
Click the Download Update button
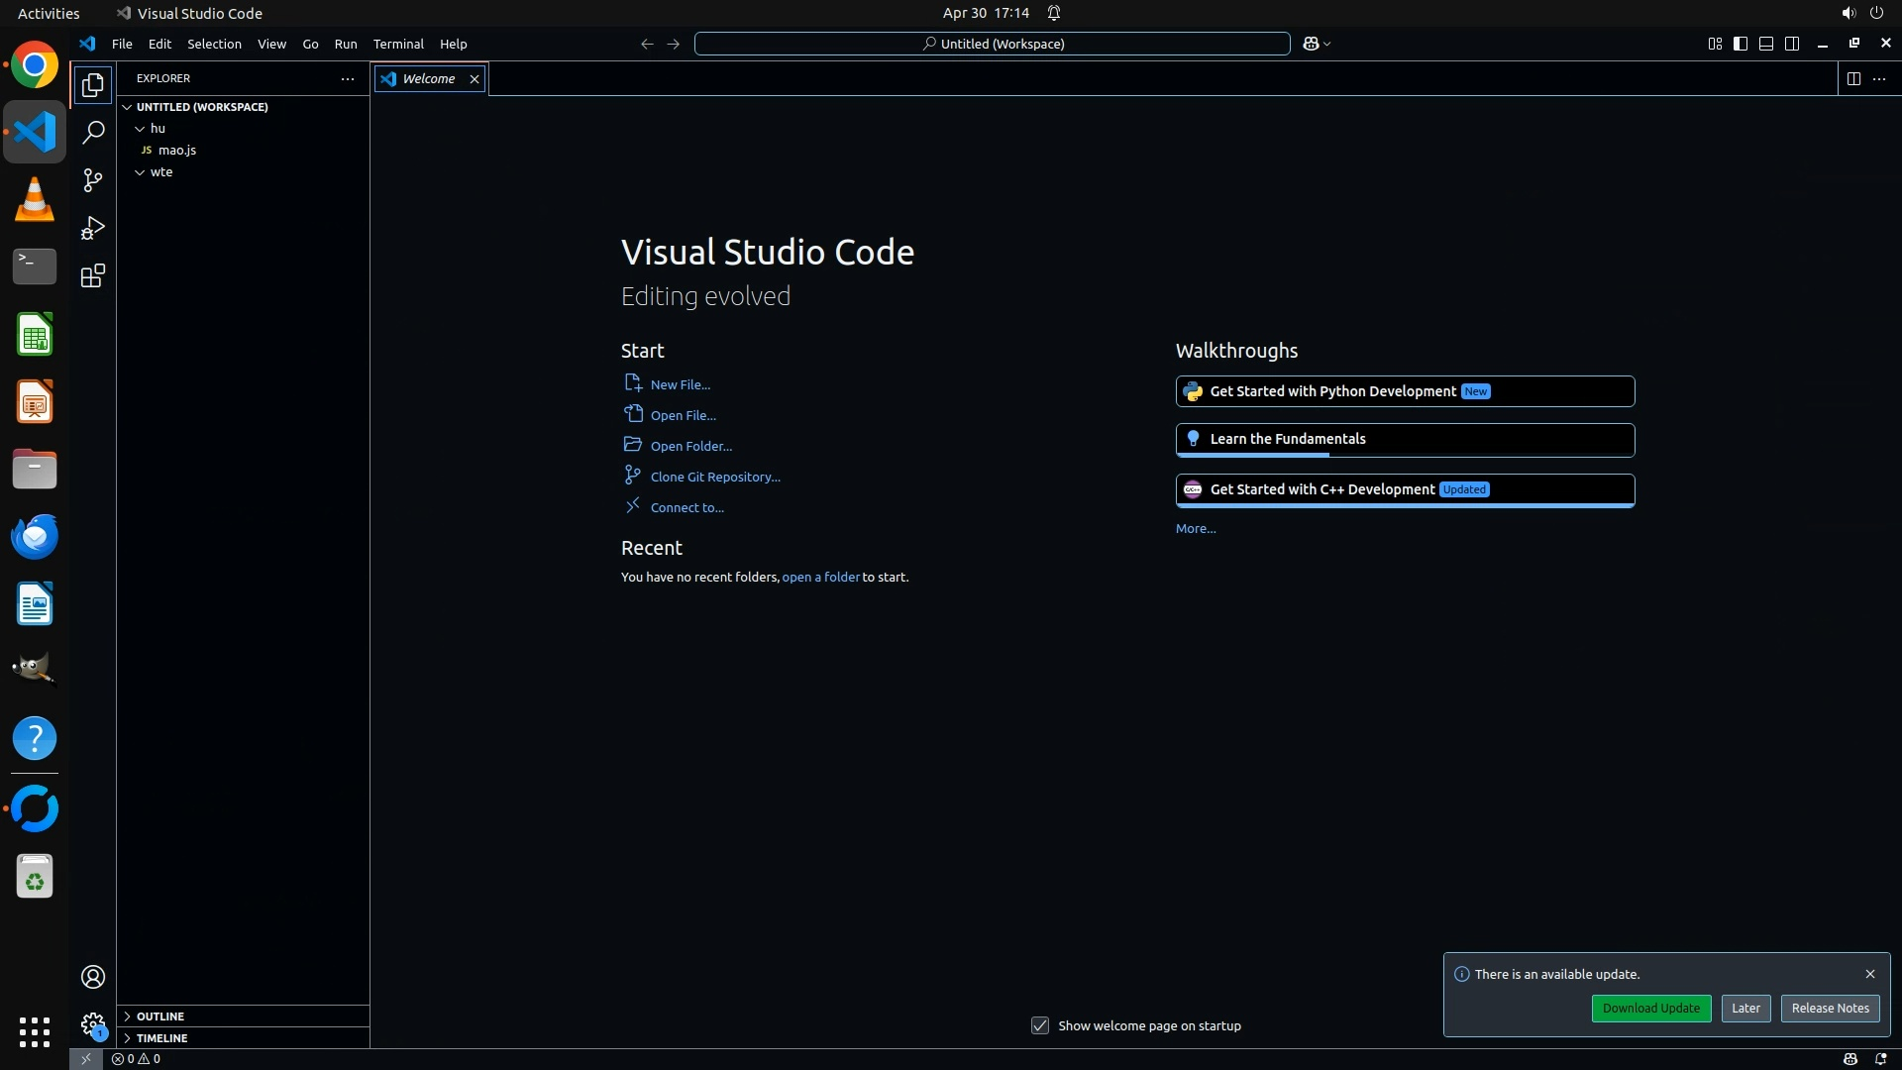click(1650, 1008)
